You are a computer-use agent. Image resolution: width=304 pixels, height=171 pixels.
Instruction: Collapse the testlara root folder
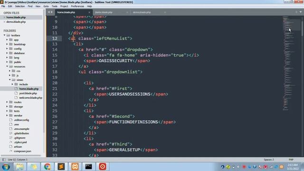click(x=4, y=35)
